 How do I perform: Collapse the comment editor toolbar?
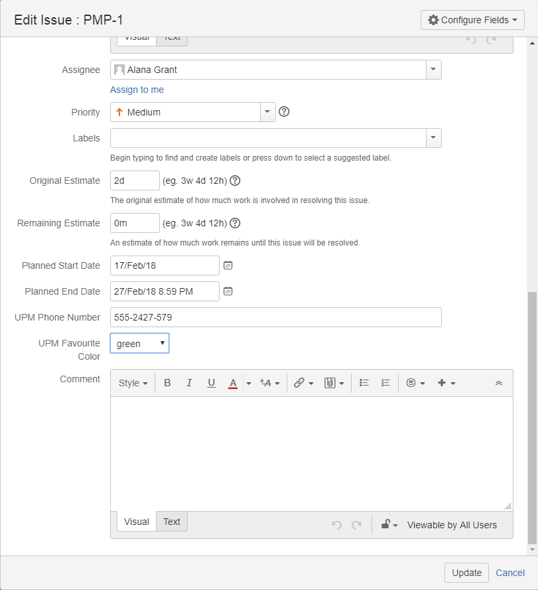coord(499,384)
